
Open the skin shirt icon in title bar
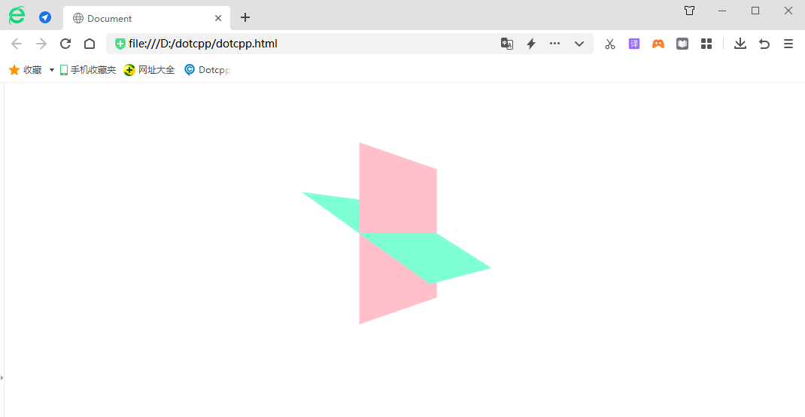pyautogui.click(x=690, y=11)
